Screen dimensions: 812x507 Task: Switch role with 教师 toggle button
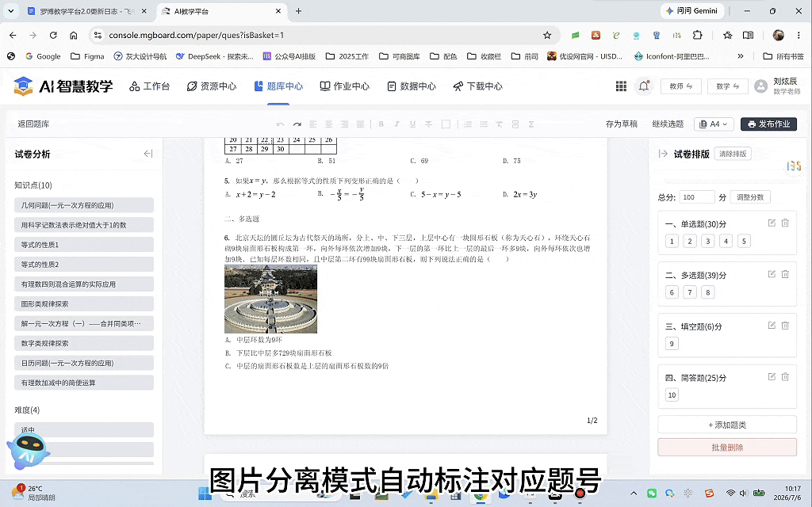(x=681, y=86)
